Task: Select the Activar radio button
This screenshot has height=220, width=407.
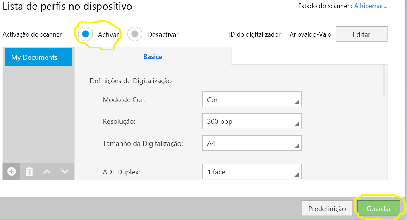Action: coord(85,34)
